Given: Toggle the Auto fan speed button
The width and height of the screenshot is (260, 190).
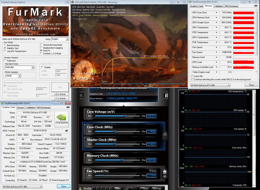Looking at the screenshot, I should point(152,171).
